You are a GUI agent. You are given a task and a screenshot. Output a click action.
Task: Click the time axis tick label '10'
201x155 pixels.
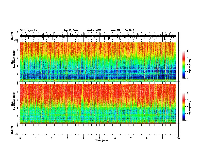(178, 138)
